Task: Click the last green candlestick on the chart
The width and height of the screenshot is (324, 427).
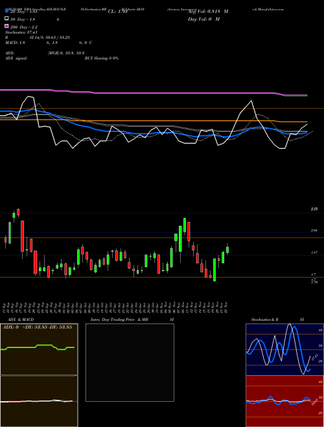Action: coord(227,250)
